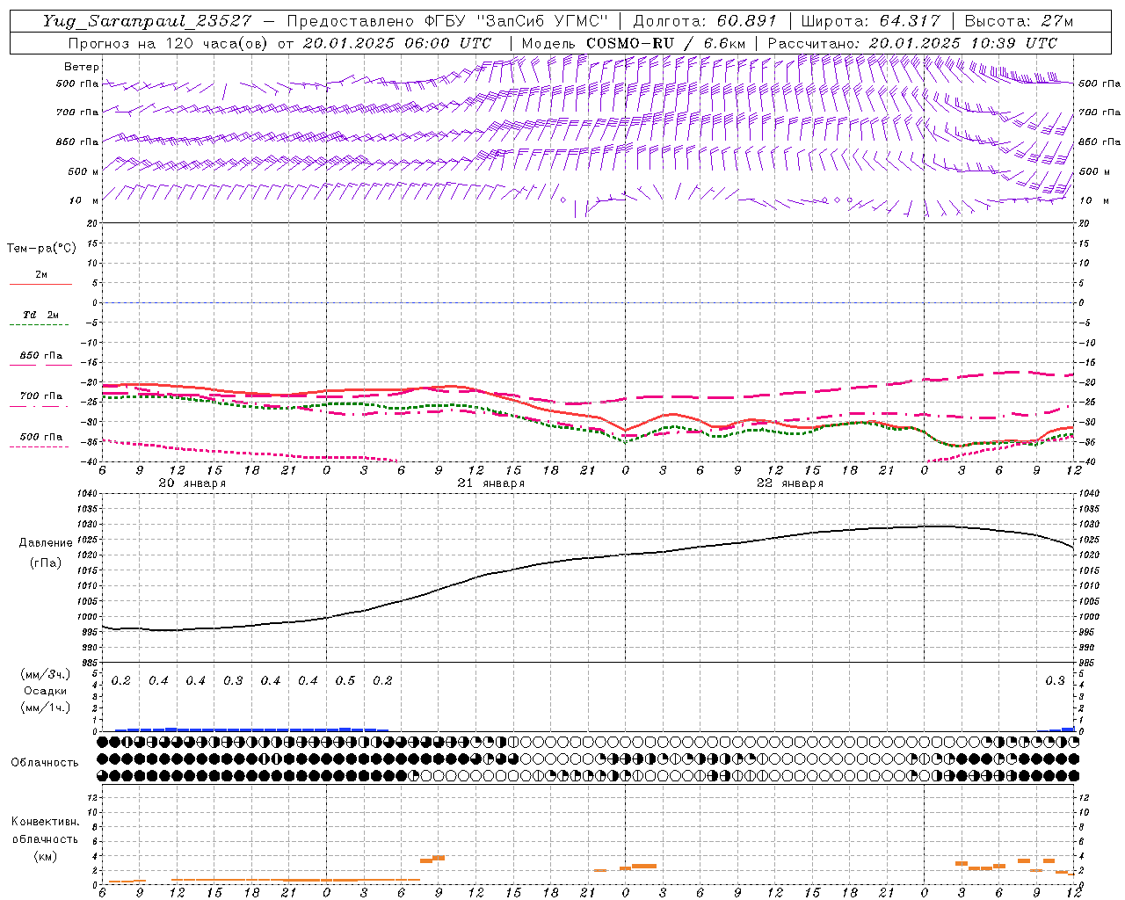
Task: Select the "Td 2м" dew point legend entry
Action: pos(41,315)
